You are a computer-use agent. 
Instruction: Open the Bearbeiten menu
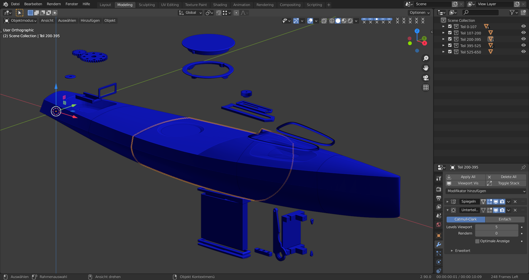[x=33, y=4]
